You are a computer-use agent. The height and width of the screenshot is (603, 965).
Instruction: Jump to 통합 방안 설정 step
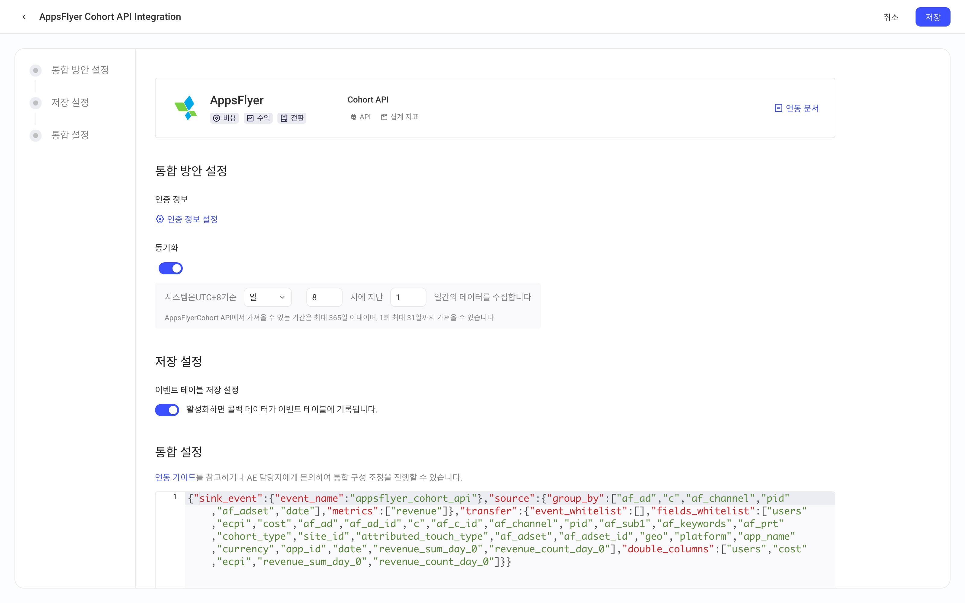click(x=80, y=70)
